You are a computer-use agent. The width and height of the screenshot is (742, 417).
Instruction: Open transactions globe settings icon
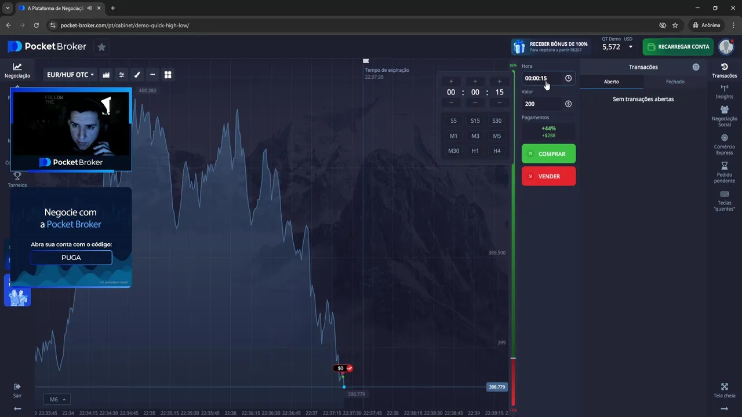pyautogui.click(x=696, y=67)
